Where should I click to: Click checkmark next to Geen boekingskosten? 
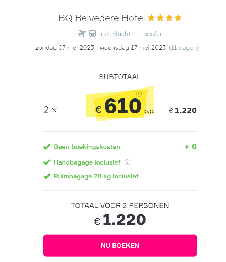pyautogui.click(x=47, y=147)
